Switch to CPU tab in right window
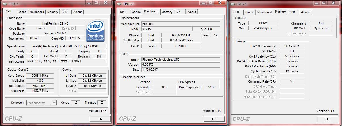Image resolution: width=342 pixels, height=126 pixels. click(x=236, y=12)
